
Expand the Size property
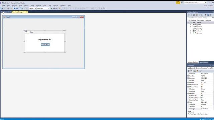point(188,102)
